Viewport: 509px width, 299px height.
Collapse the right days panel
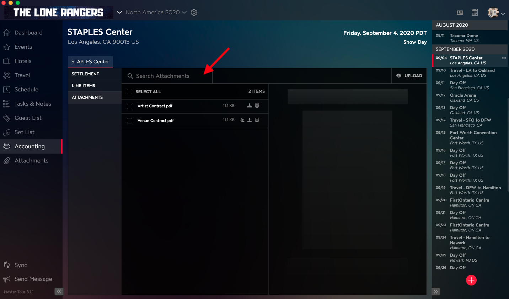tap(436, 292)
